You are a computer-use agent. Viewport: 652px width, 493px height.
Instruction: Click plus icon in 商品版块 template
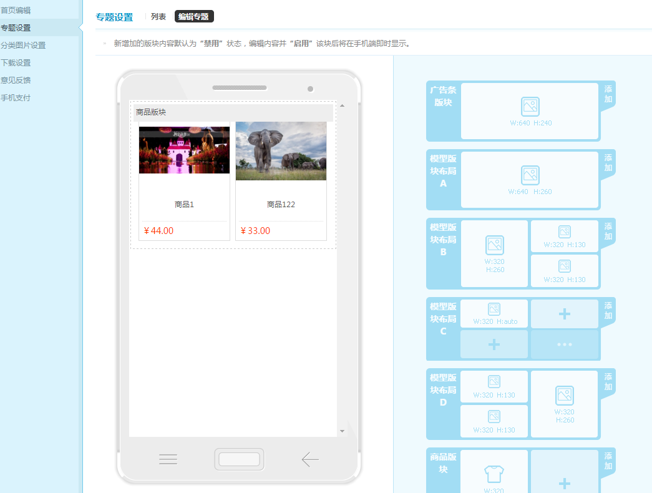[564, 484]
